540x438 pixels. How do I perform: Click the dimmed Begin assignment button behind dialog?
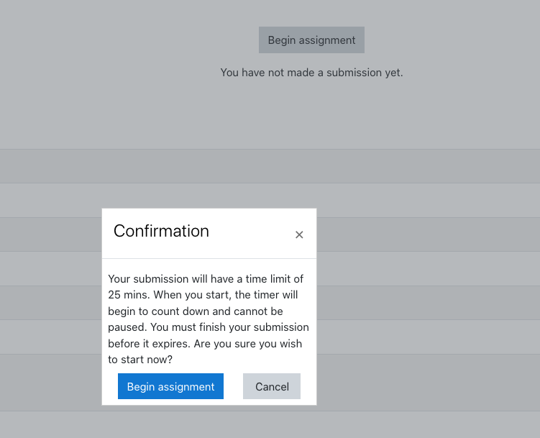(x=311, y=40)
